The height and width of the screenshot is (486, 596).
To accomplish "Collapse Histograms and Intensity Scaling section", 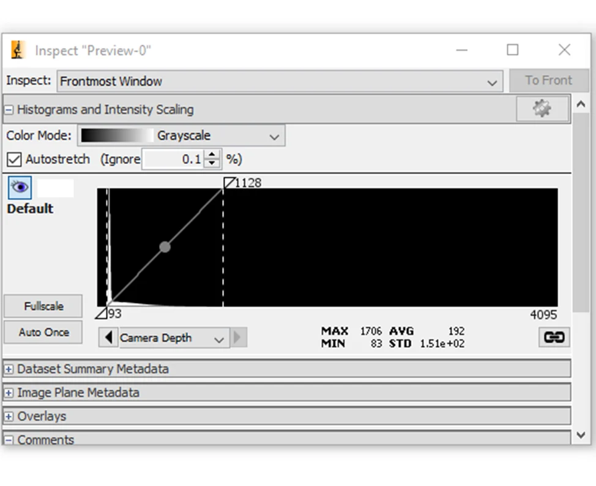I will (x=9, y=109).
